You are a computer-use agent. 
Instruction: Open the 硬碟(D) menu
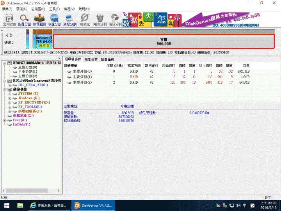pyautogui.click(x=22, y=9)
